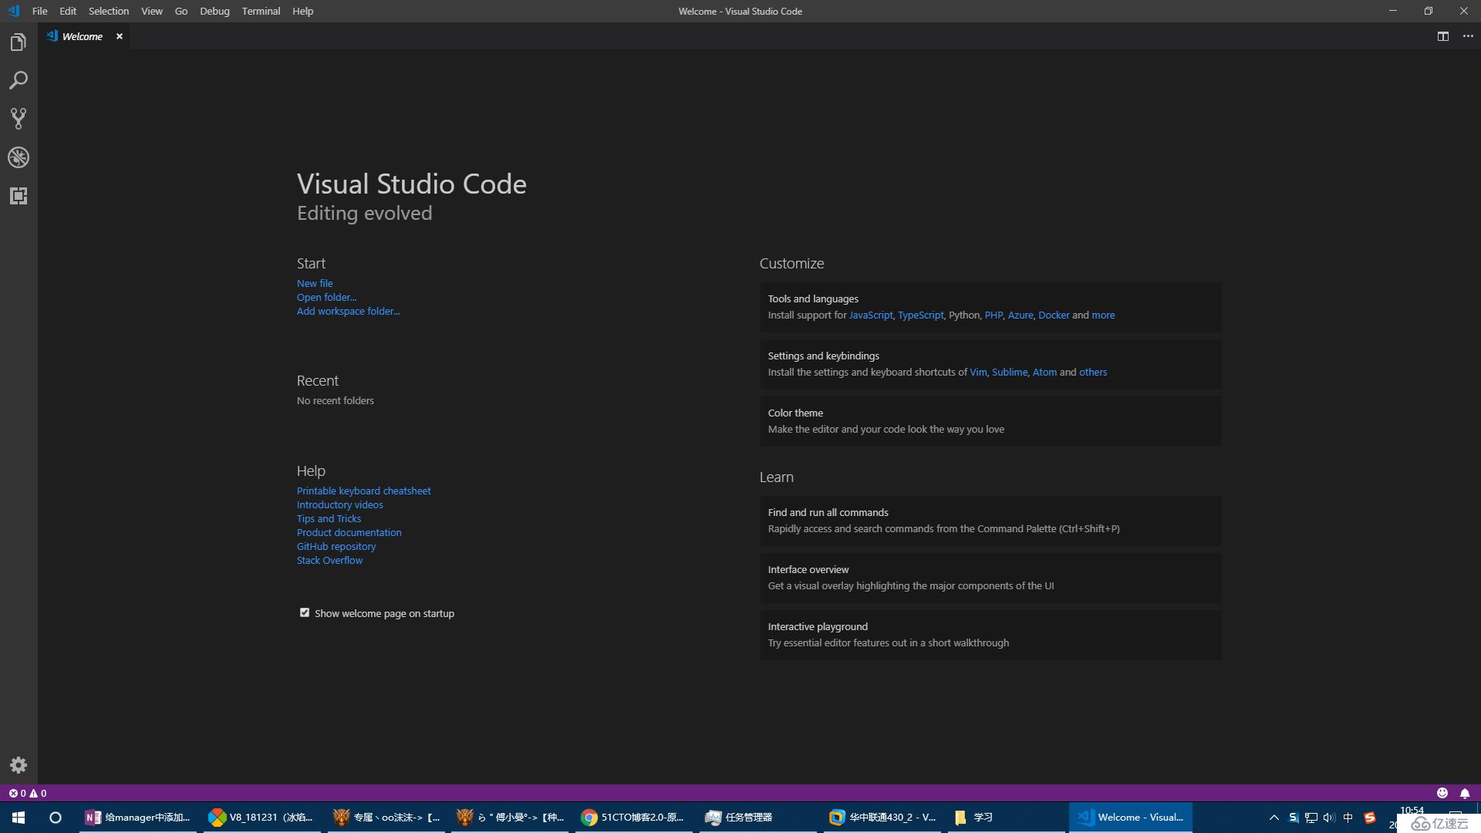Open the Edit menu
Screen dimensions: 1481x833
(68, 11)
